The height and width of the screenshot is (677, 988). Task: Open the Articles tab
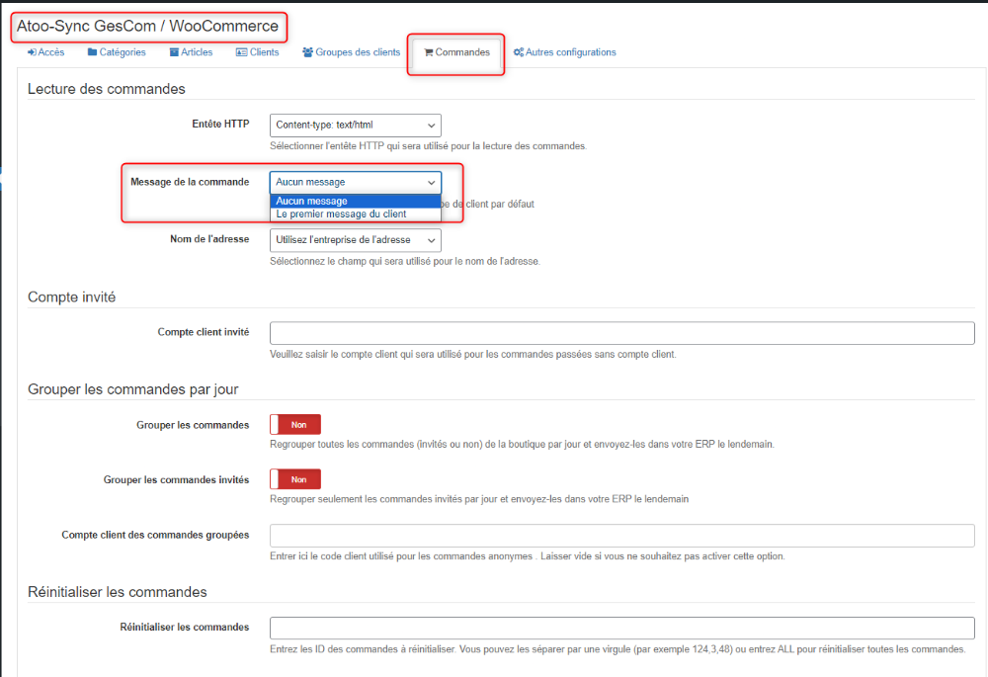tap(191, 52)
